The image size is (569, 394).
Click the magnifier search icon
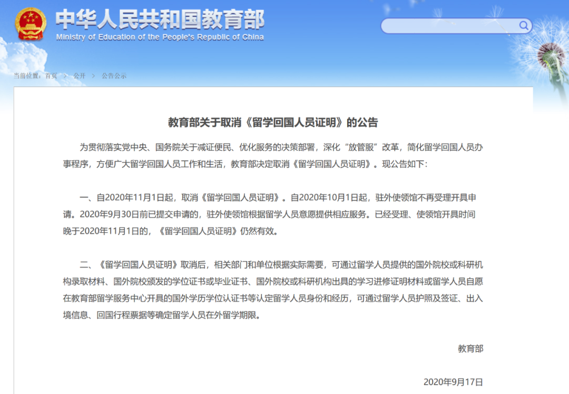pos(523,25)
